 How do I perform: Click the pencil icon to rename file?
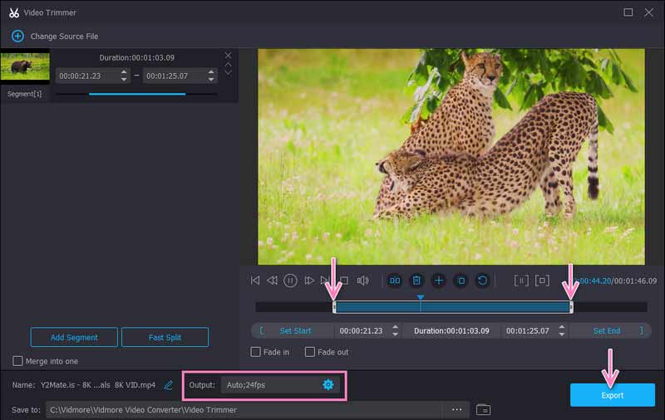[x=169, y=385]
